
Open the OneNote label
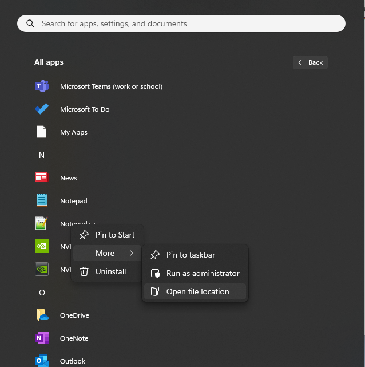[x=74, y=338]
